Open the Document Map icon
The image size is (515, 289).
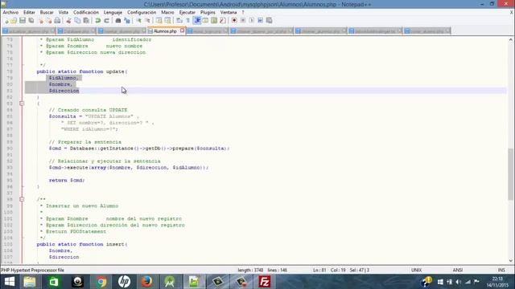214,21
